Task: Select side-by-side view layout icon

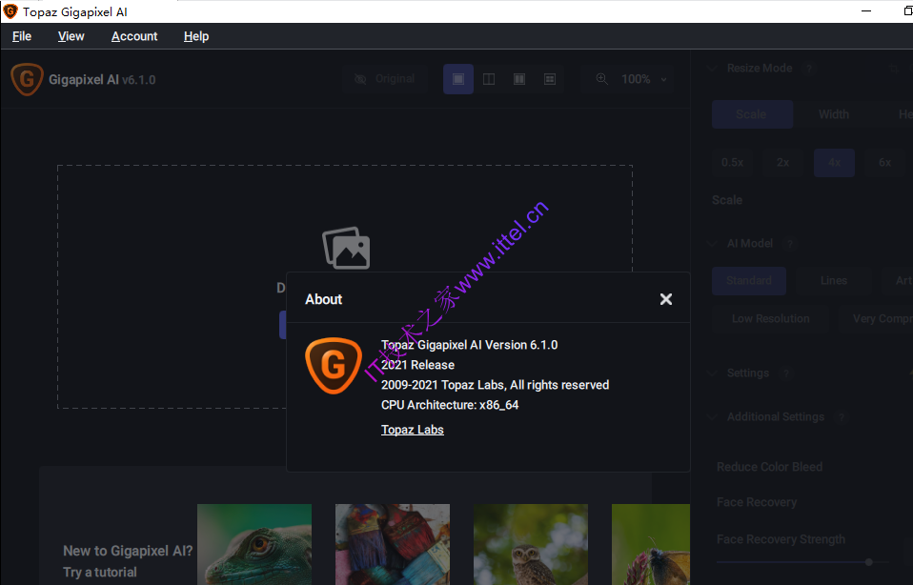Action: point(519,79)
